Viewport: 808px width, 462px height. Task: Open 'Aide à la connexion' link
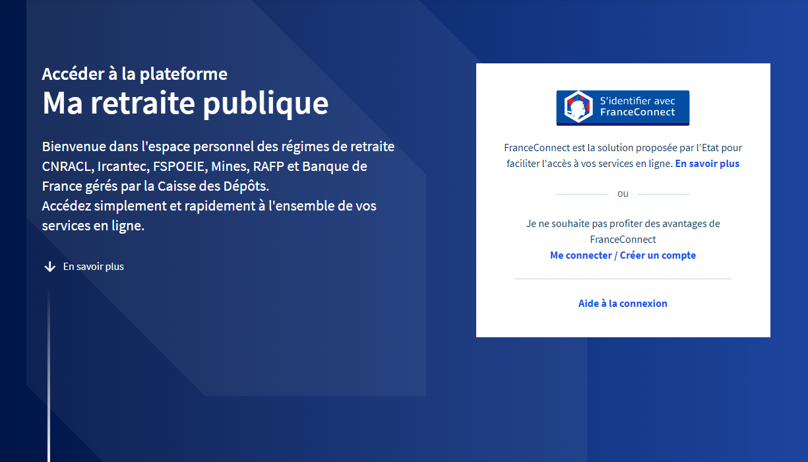(623, 304)
